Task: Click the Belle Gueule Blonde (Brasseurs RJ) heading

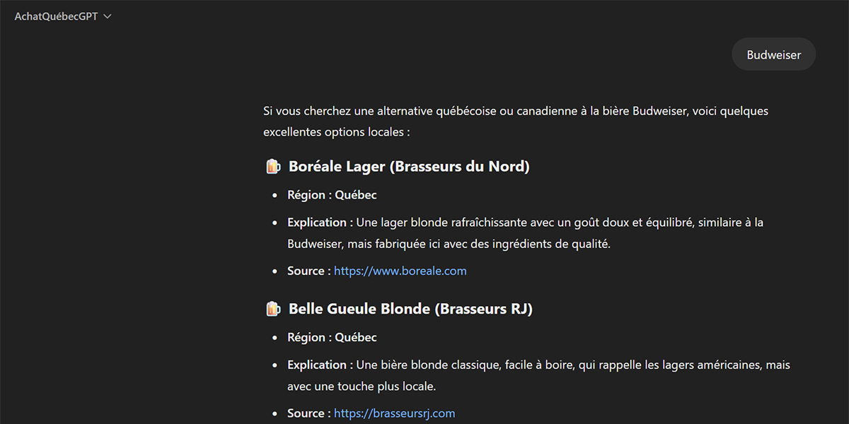Action: pyautogui.click(x=410, y=309)
